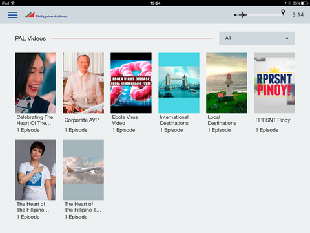Viewport: 310px width, 233px height.
Task: Select the Local Destinations title
Action: 222,120
